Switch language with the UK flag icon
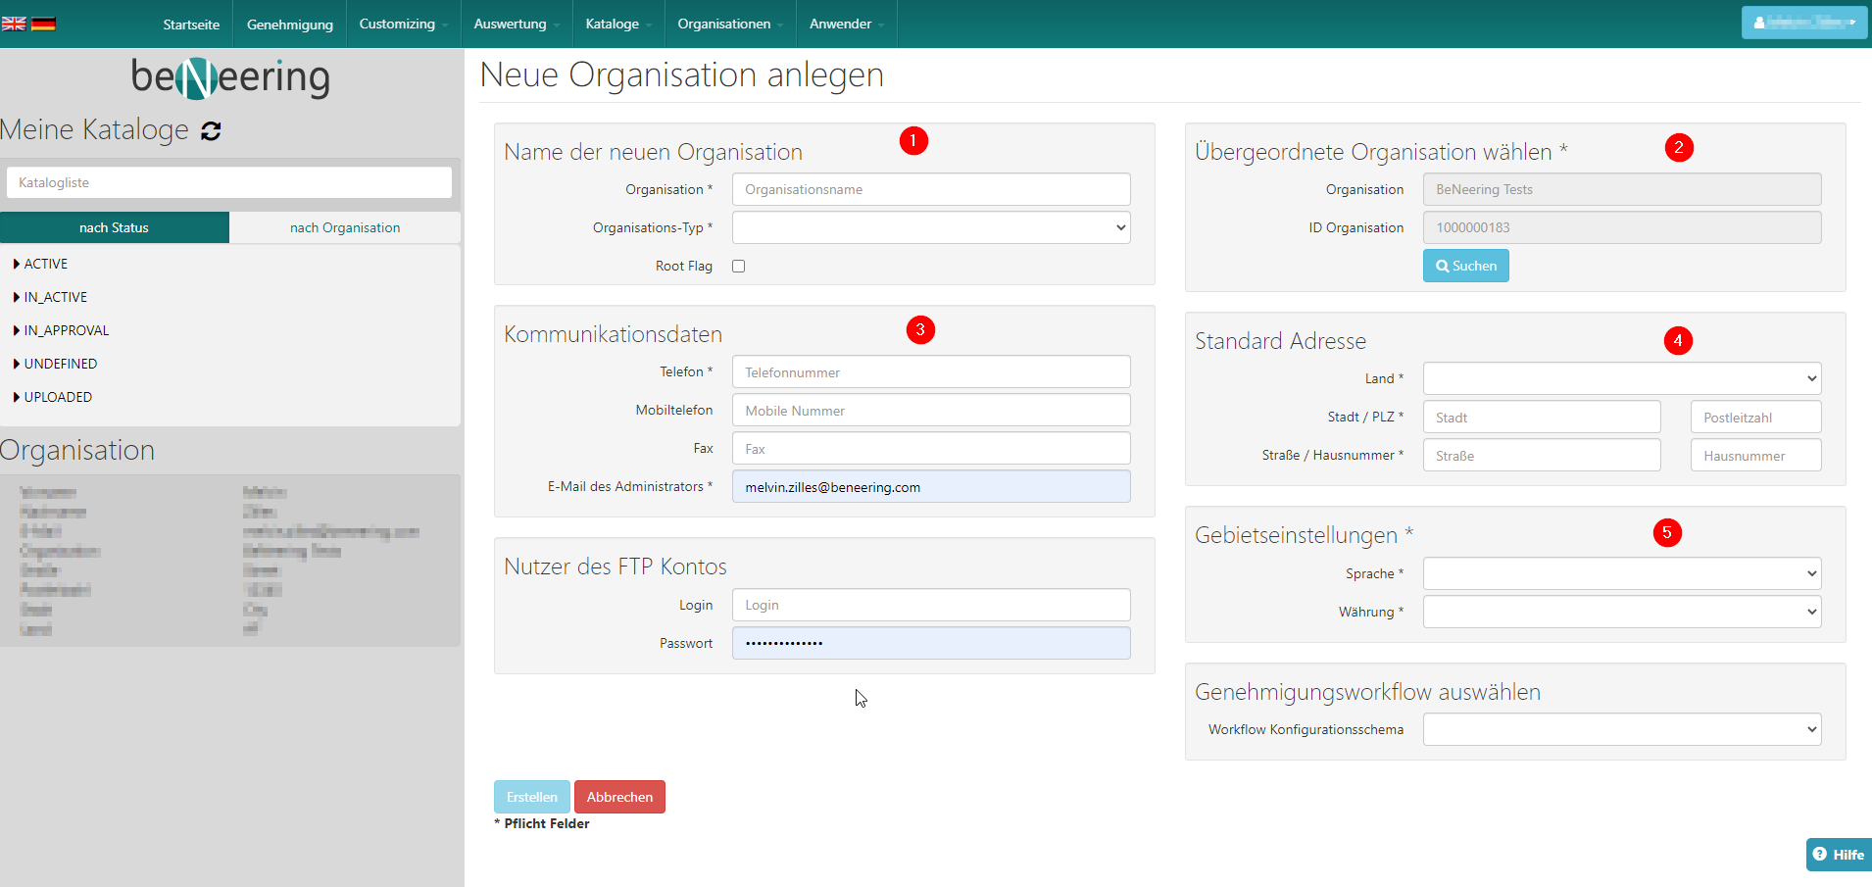This screenshot has height=887, width=1872. tap(14, 24)
